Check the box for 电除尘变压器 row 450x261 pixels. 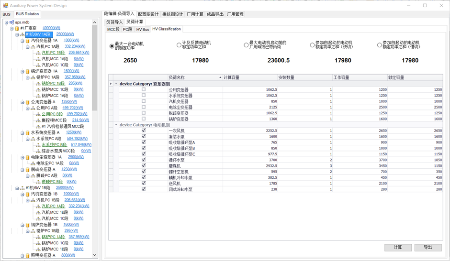pos(144,107)
